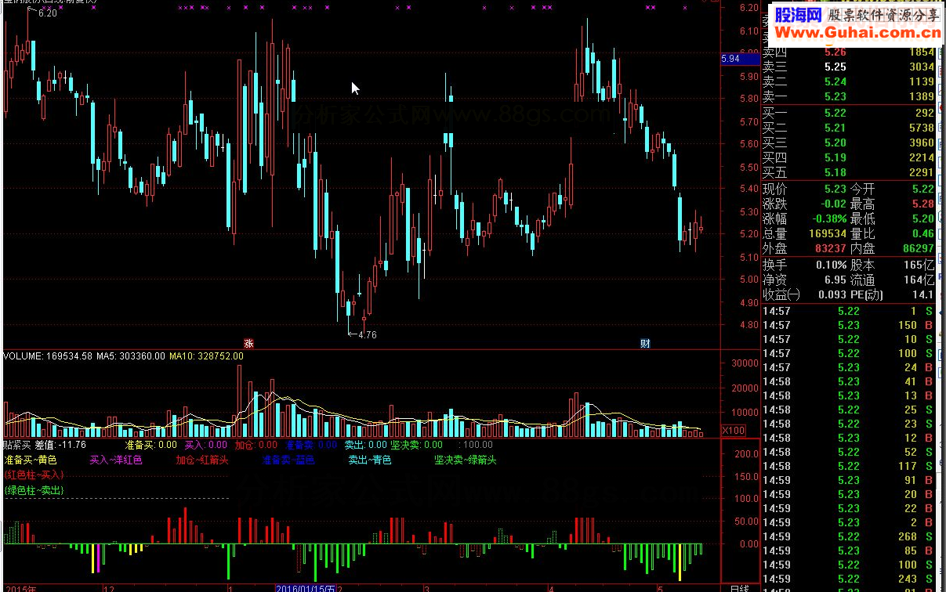Click the VOLUME indicator label 169534.58
Image resolution: width=946 pixels, height=592 pixels.
point(48,356)
